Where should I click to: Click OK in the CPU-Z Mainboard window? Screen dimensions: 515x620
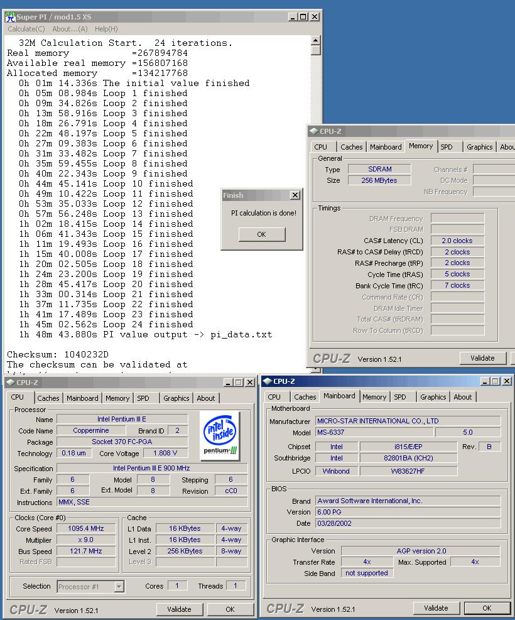pyautogui.click(x=487, y=608)
